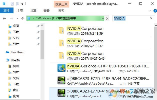This screenshot has width=157, height=100.
Task: Select the result located in fuxshine\AppData\Roa...
Action: click(x=101, y=81)
